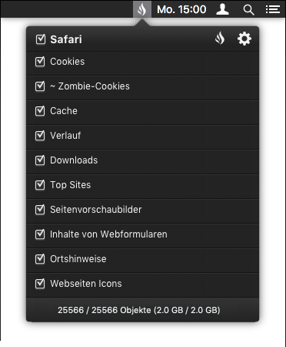Toggle the Top Sites checkbox
This screenshot has width=286, height=347.
tap(40, 185)
